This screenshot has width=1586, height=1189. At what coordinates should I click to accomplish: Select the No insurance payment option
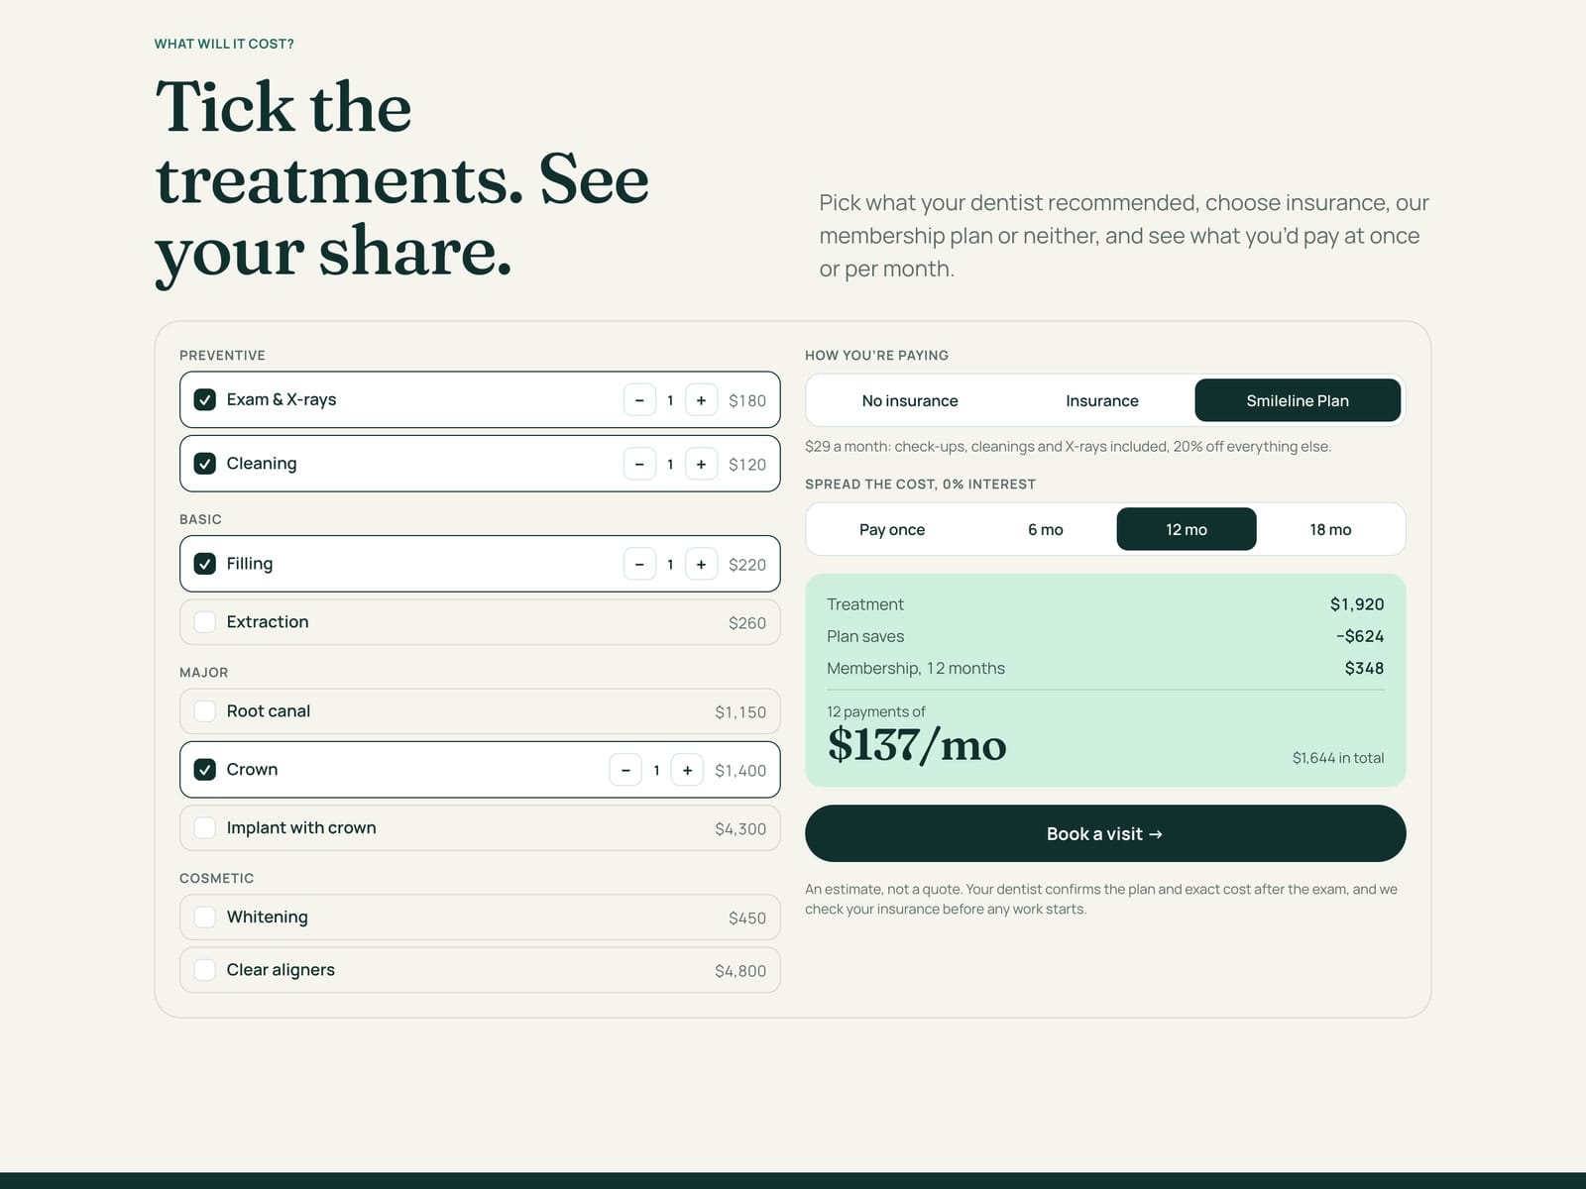pos(910,400)
